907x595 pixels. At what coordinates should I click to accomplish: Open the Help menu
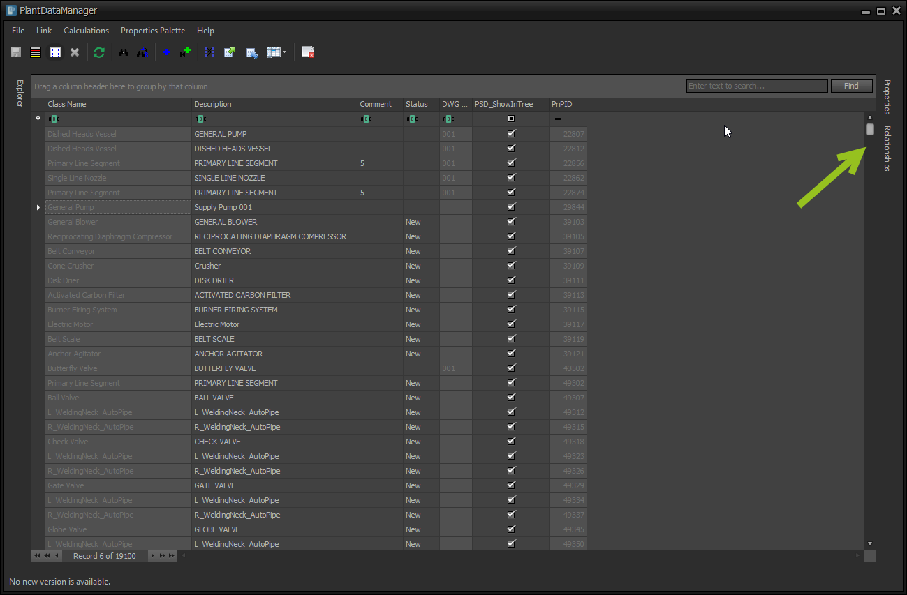tap(205, 31)
